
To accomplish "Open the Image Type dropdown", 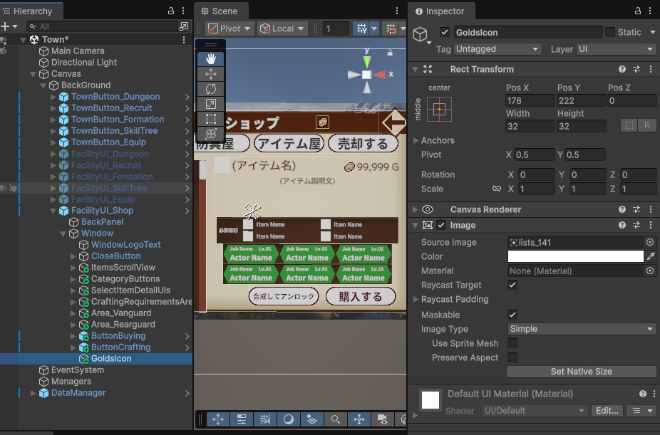I will coord(581,329).
